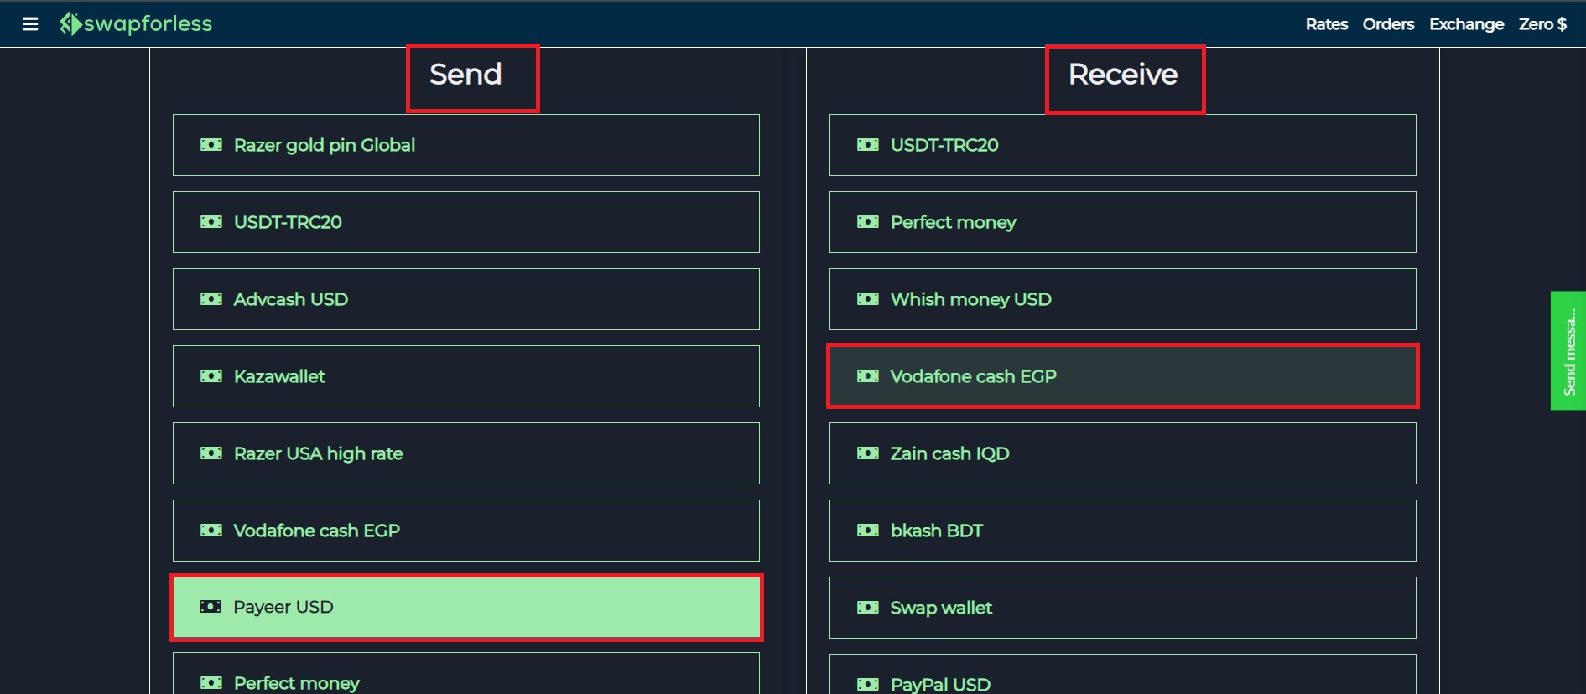Select bkash BDT receive option
This screenshot has height=694, width=1586.
pos(1123,531)
